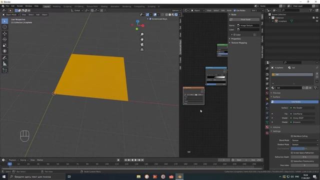Toggle the node Color checkbox
Screen dimensions: 320x180
pyautogui.click(x=234, y=34)
